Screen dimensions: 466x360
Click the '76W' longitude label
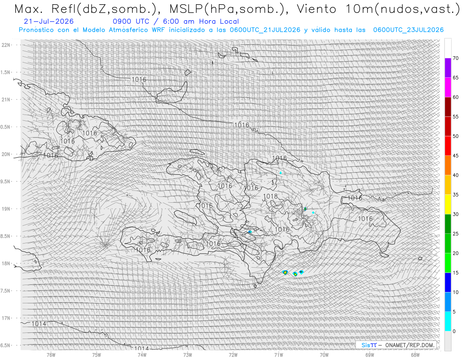point(51,355)
